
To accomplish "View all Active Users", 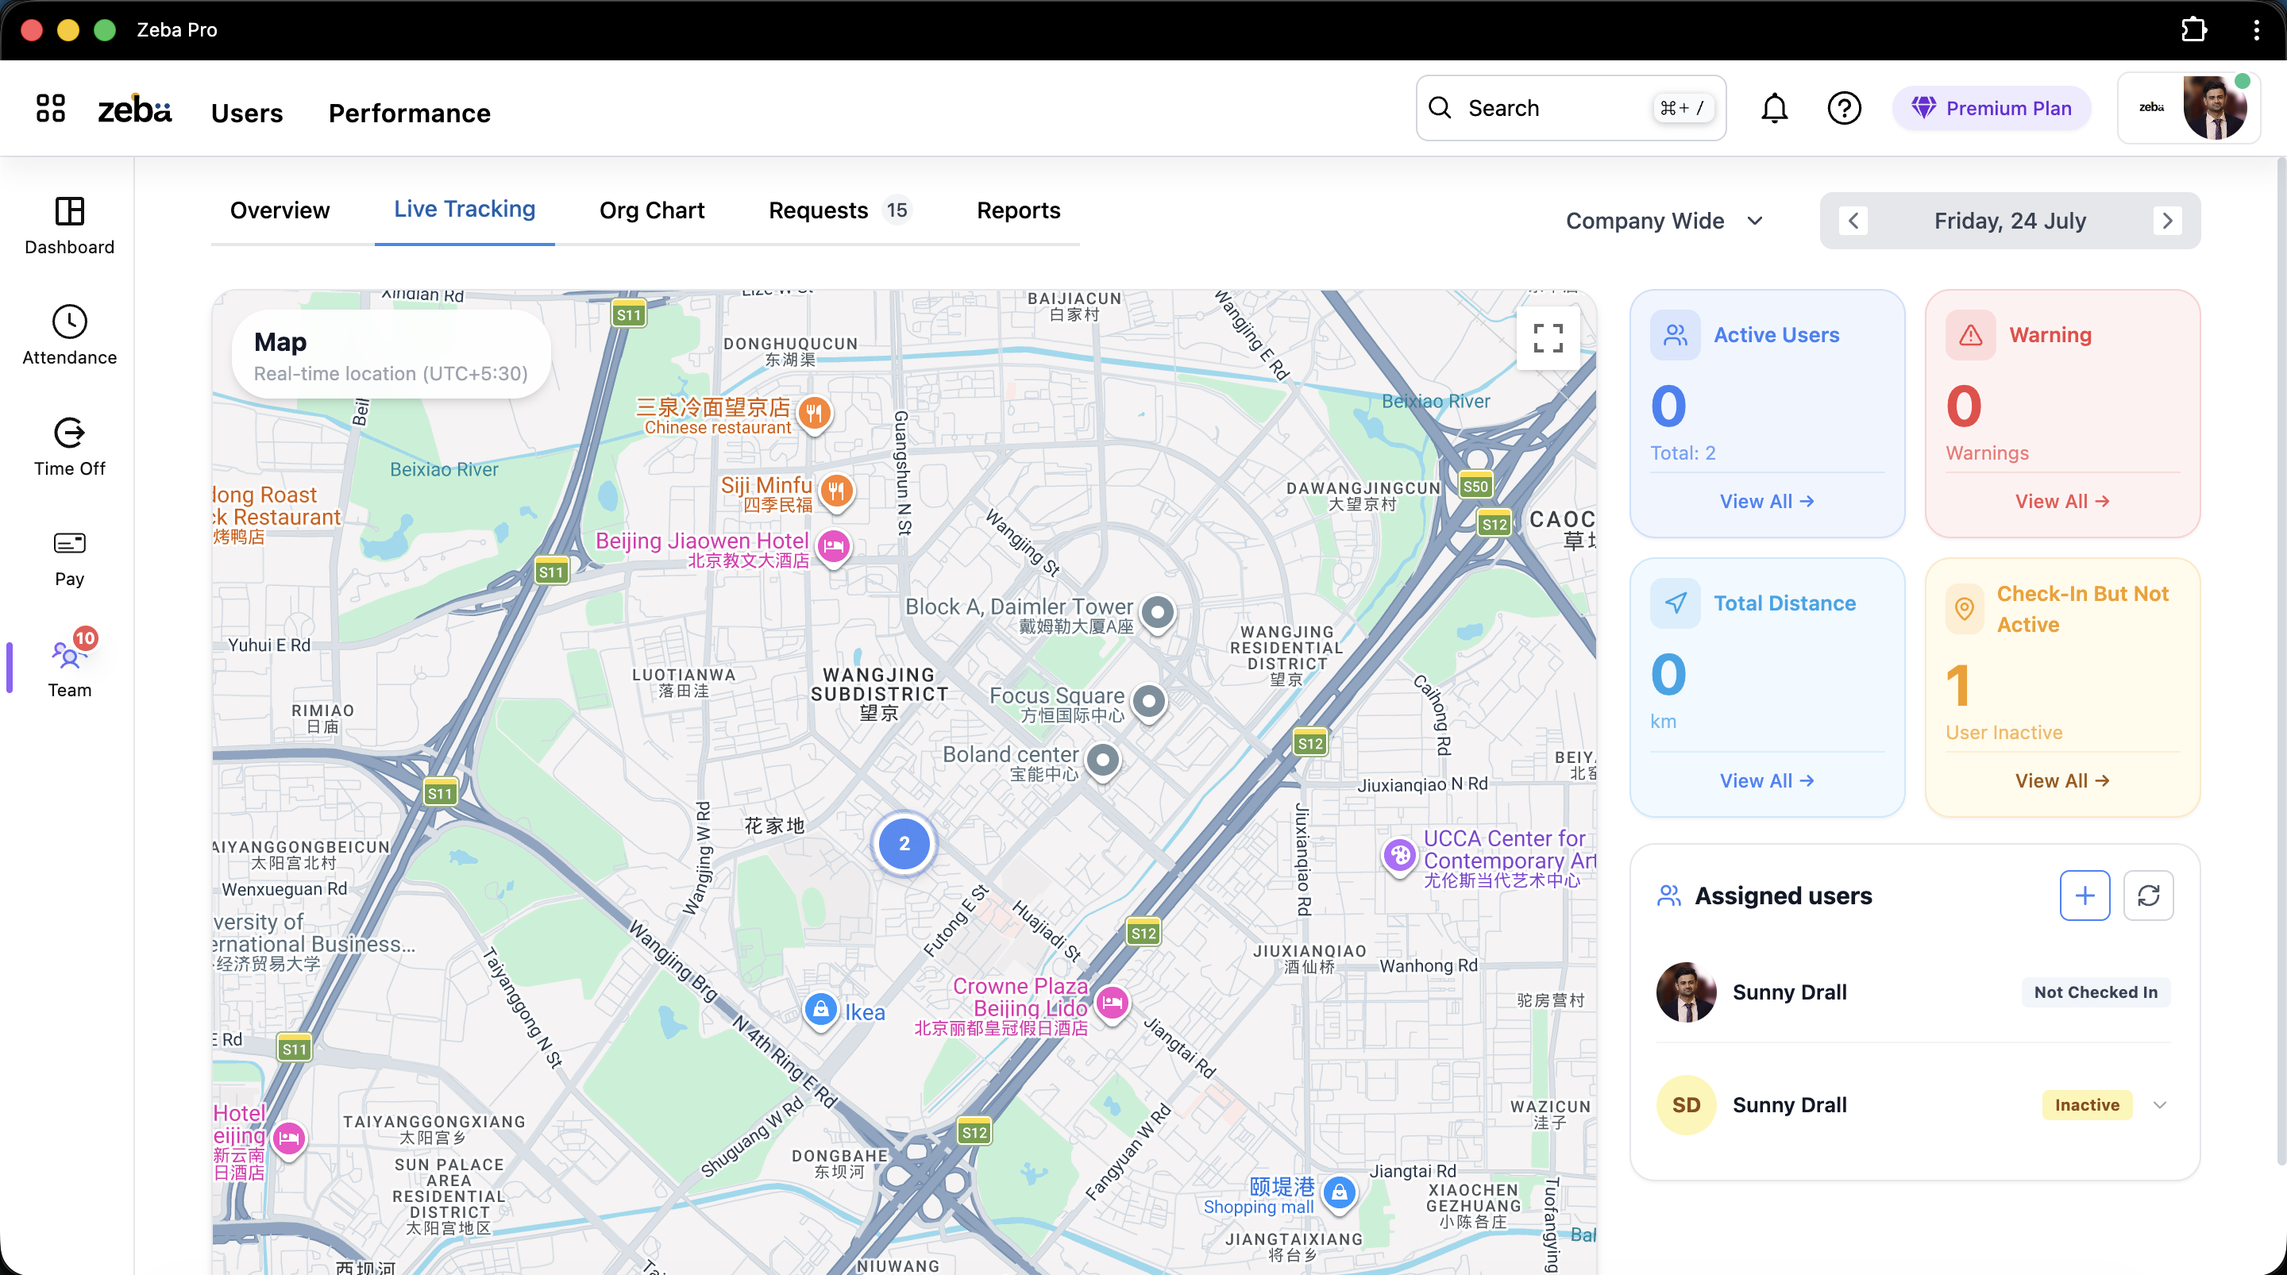I will point(1767,502).
